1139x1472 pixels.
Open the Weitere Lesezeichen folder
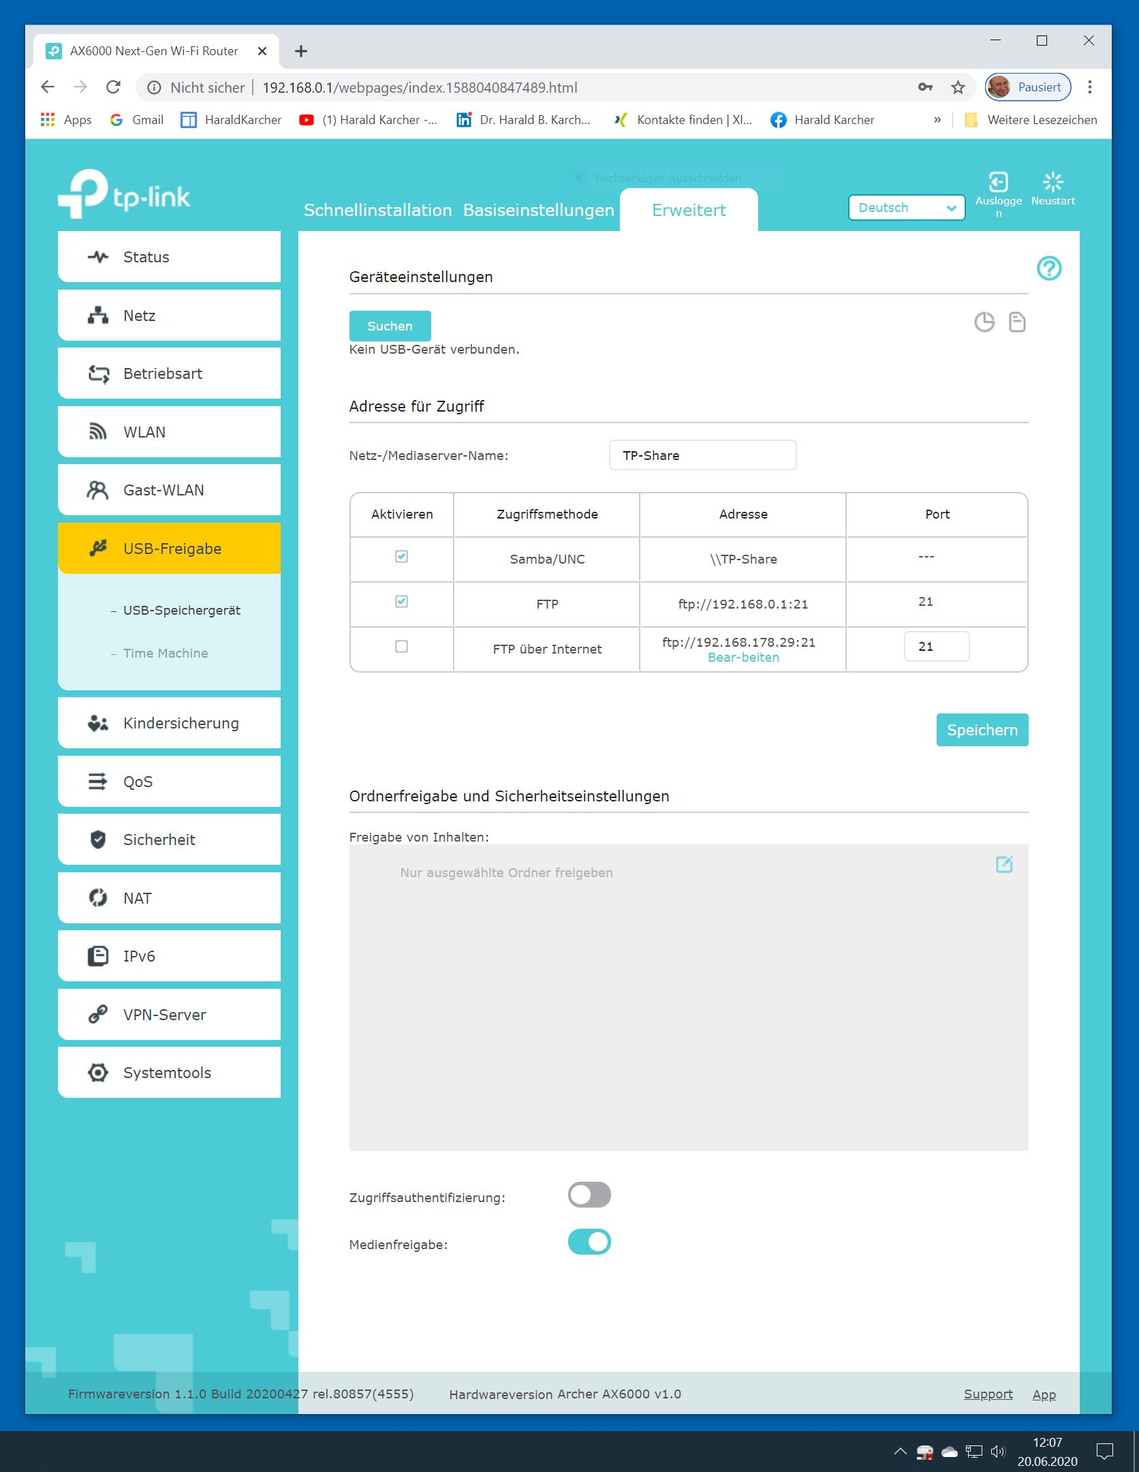pos(1031,120)
